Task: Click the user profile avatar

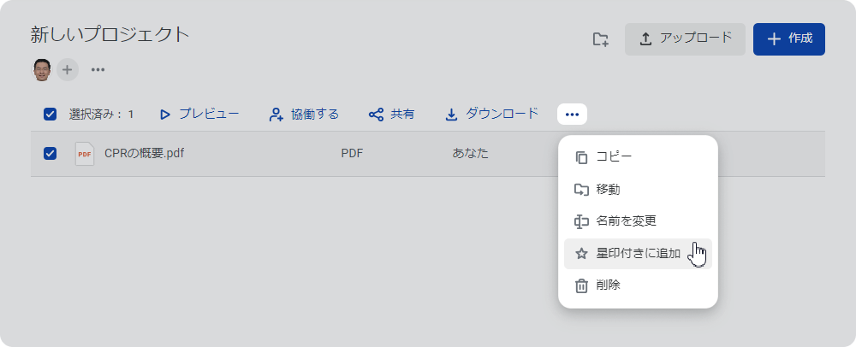Action: click(x=42, y=70)
